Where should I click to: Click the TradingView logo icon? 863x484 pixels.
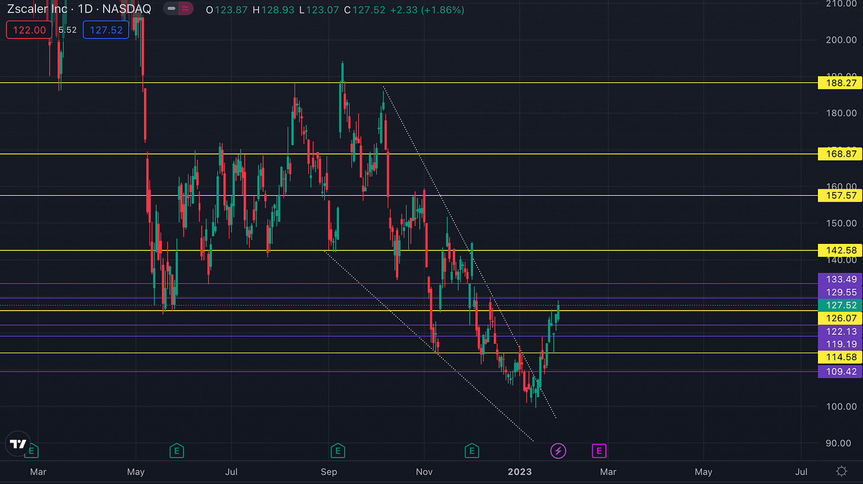(x=18, y=444)
